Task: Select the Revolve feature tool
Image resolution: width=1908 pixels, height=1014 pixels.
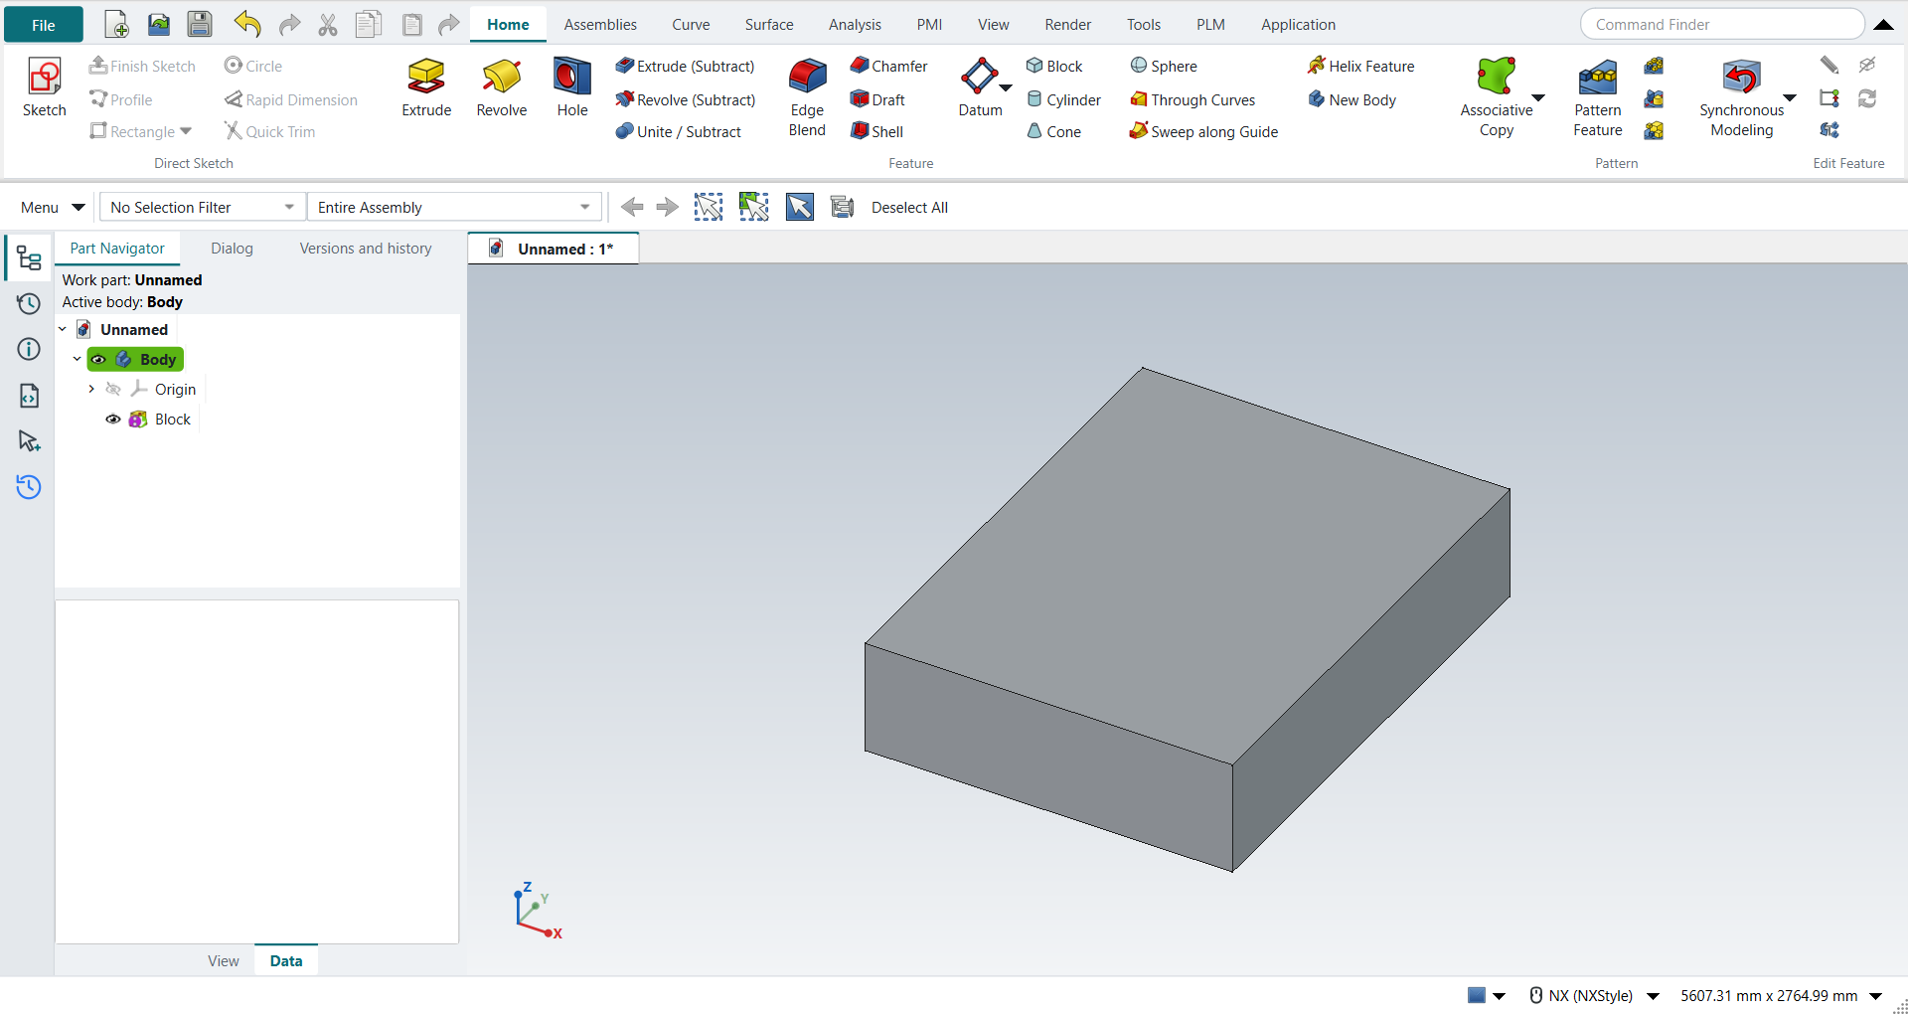Action: (501, 88)
